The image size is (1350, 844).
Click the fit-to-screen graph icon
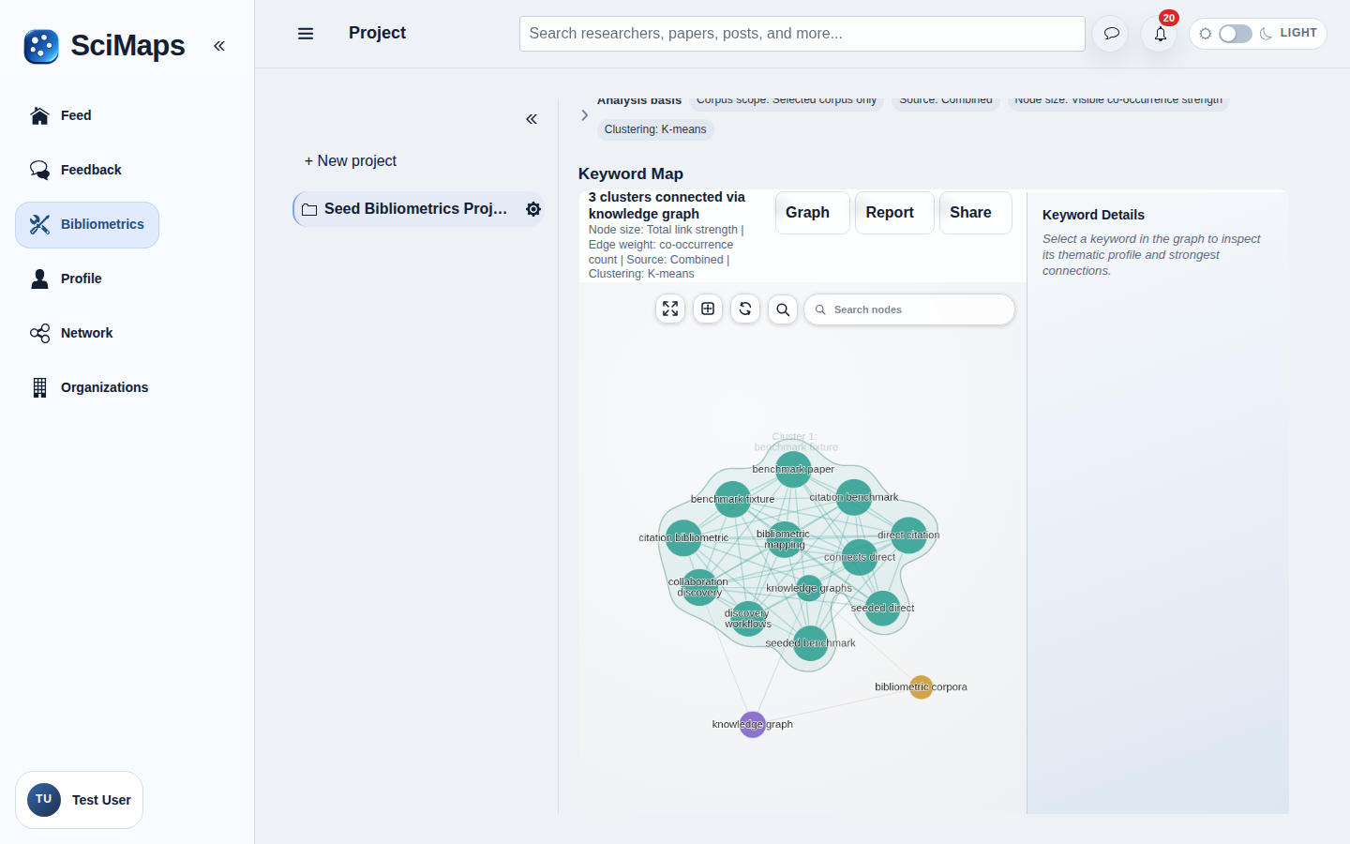click(x=670, y=309)
